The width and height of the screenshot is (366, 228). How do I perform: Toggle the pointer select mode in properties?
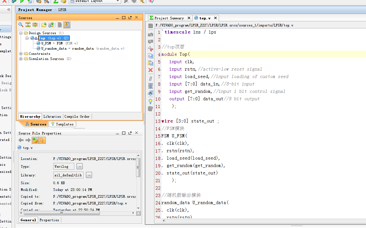[x=42, y=140]
